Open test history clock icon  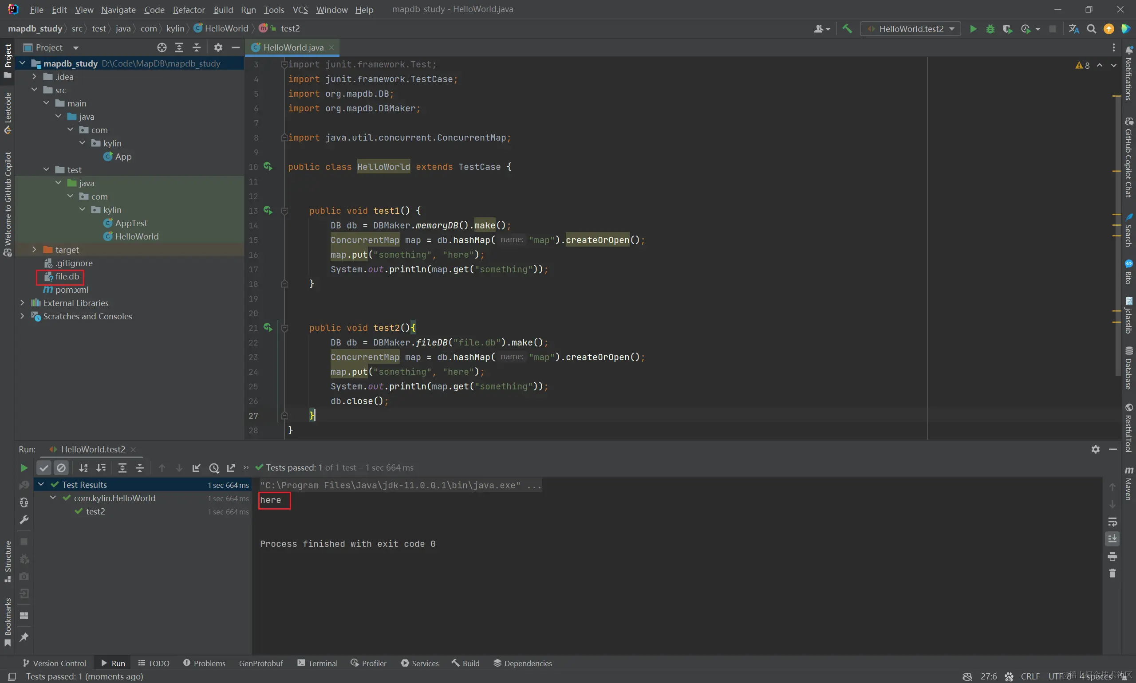coord(214,468)
